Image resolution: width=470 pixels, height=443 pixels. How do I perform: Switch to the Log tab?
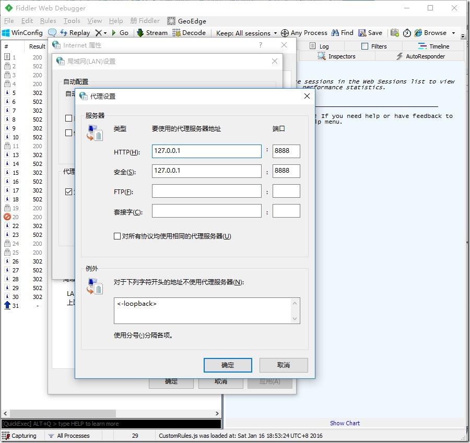click(x=320, y=46)
